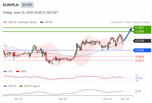Viewport: 152px width, 103px height.
Task: Click the Jun 13 date axis label
Action: coord(107,99)
